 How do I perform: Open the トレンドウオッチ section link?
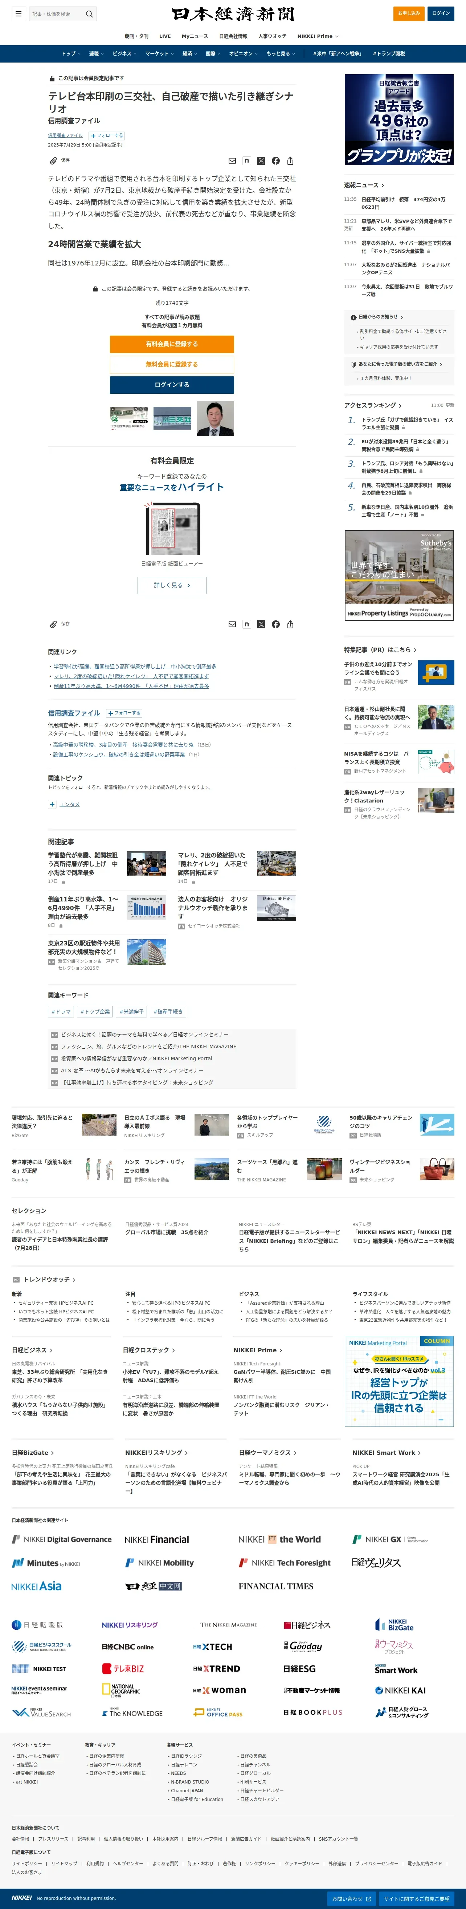click(50, 1280)
